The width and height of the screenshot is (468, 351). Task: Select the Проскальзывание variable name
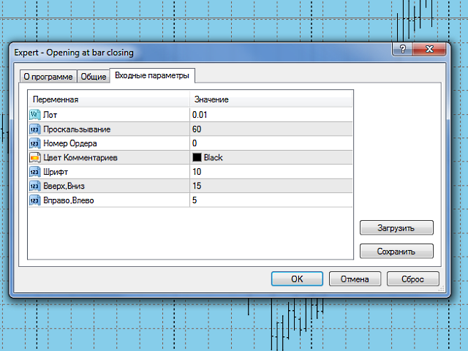pos(77,129)
